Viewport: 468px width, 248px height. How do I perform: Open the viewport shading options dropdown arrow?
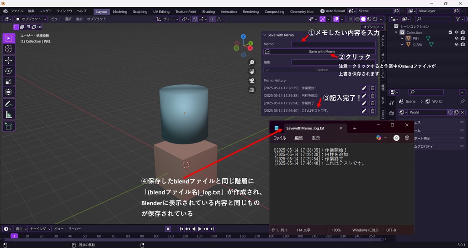click(x=382, y=19)
